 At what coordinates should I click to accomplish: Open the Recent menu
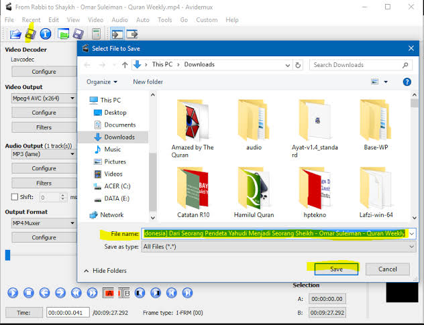tap(31, 20)
